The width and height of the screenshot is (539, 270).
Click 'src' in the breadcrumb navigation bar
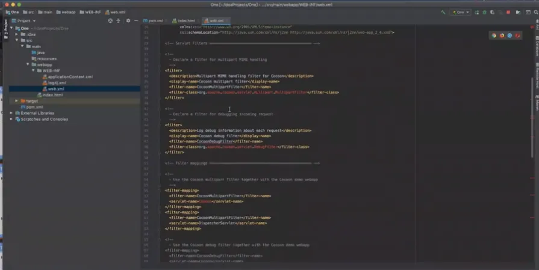pos(28,13)
